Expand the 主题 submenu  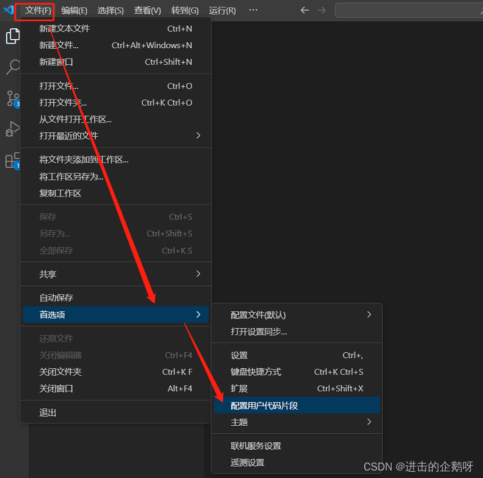[297, 422]
